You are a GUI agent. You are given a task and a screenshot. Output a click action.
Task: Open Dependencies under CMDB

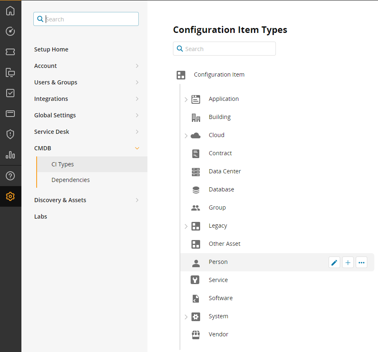pos(70,180)
